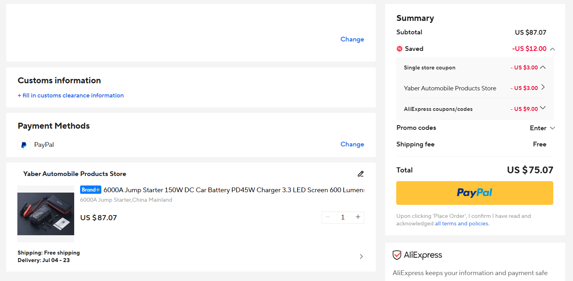Expand the Promo codes Enter dropdown
This screenshot has height=281, width=573.
542,128
